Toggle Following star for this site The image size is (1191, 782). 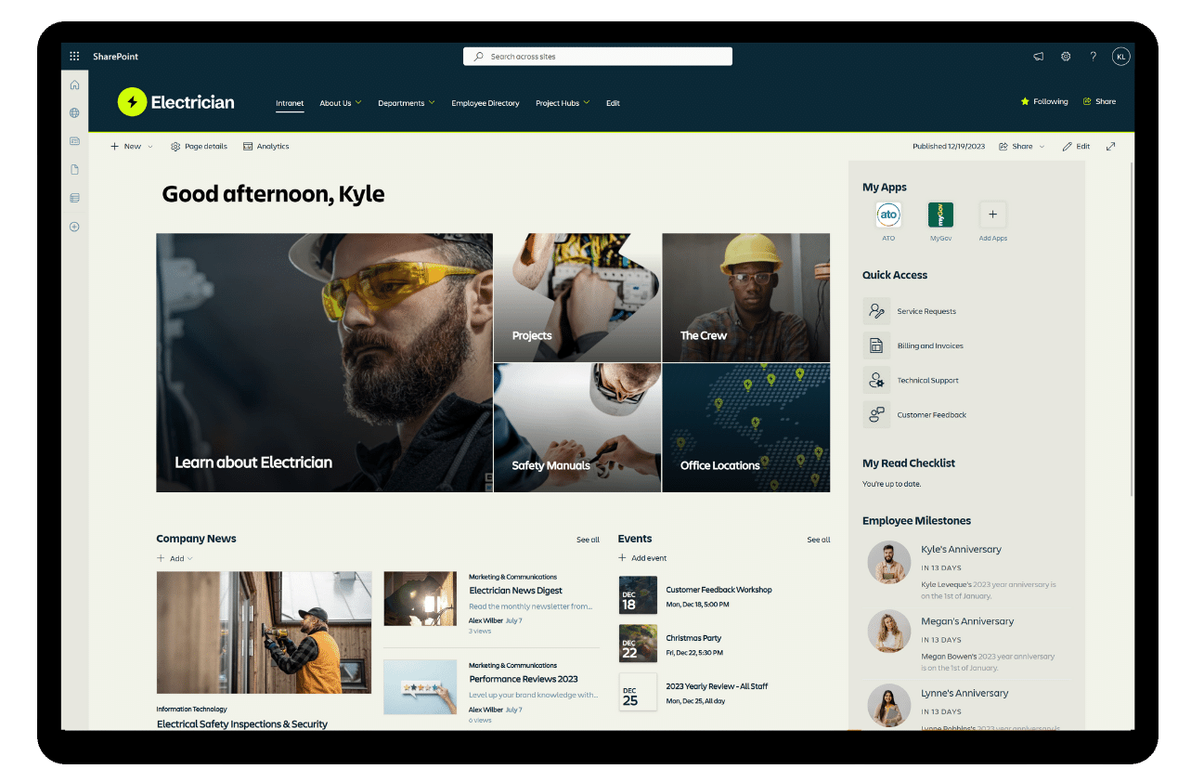coord(1044,102)
